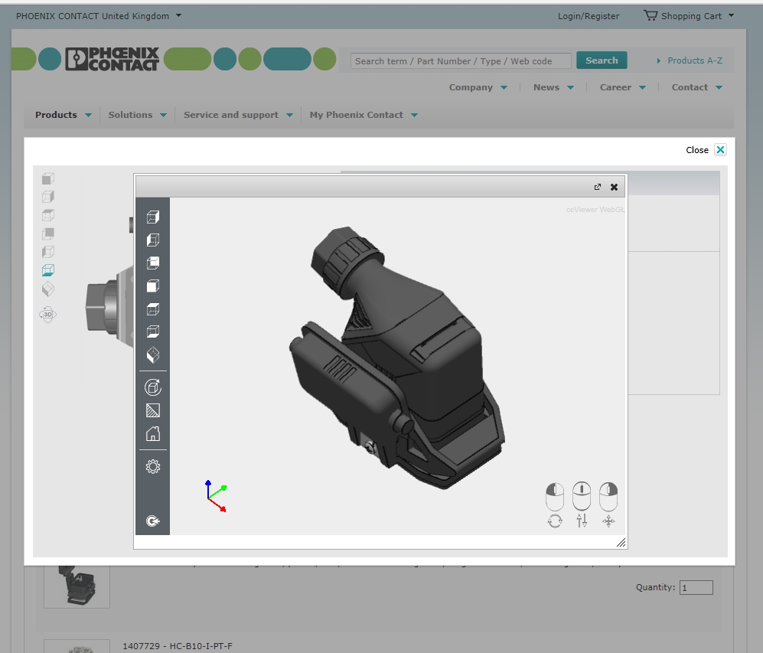Viewport: 763px width, 653px height.
Task: Select isometric view in dark viewer toolbar
Action: coord(152,355)
